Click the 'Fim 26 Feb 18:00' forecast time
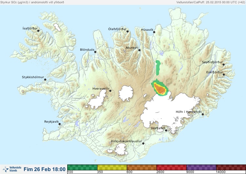Viewport: 246px width, 174px height. tap(45, 169)
